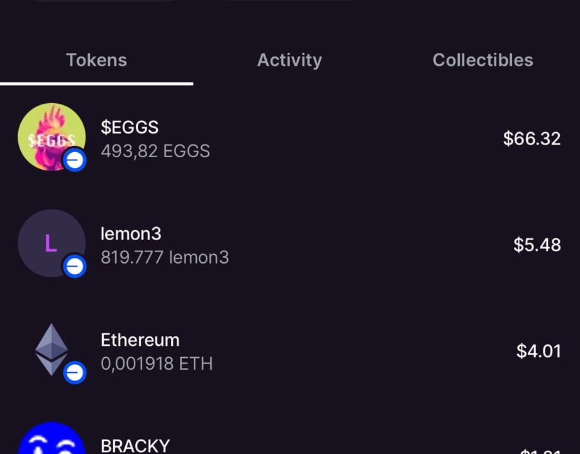
Task: Tap the 819.777 lemon3 balance text
Action: 165,257
